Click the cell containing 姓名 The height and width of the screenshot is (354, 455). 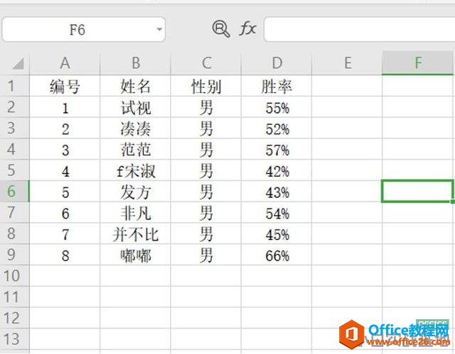click(x=136, y=86)
